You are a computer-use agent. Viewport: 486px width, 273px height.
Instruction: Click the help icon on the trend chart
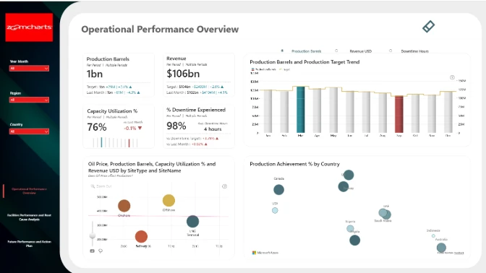point(452,77)
